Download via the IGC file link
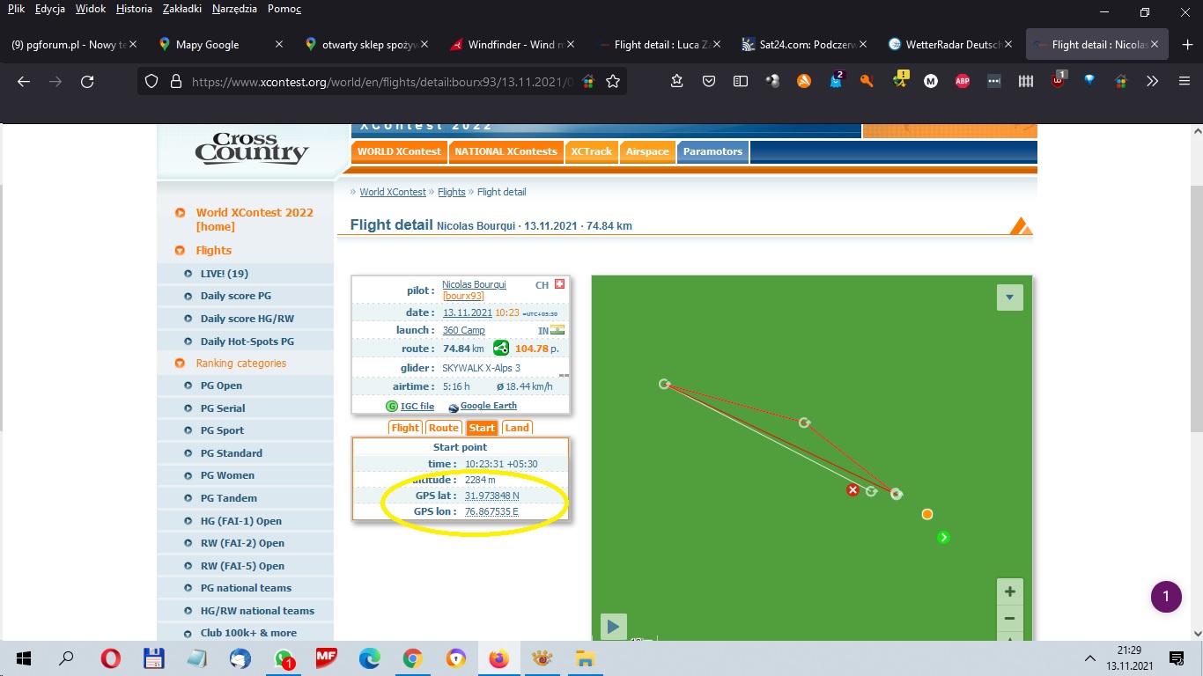The width and height of the screenshot is (1203, 676). [x=417, y=407]
